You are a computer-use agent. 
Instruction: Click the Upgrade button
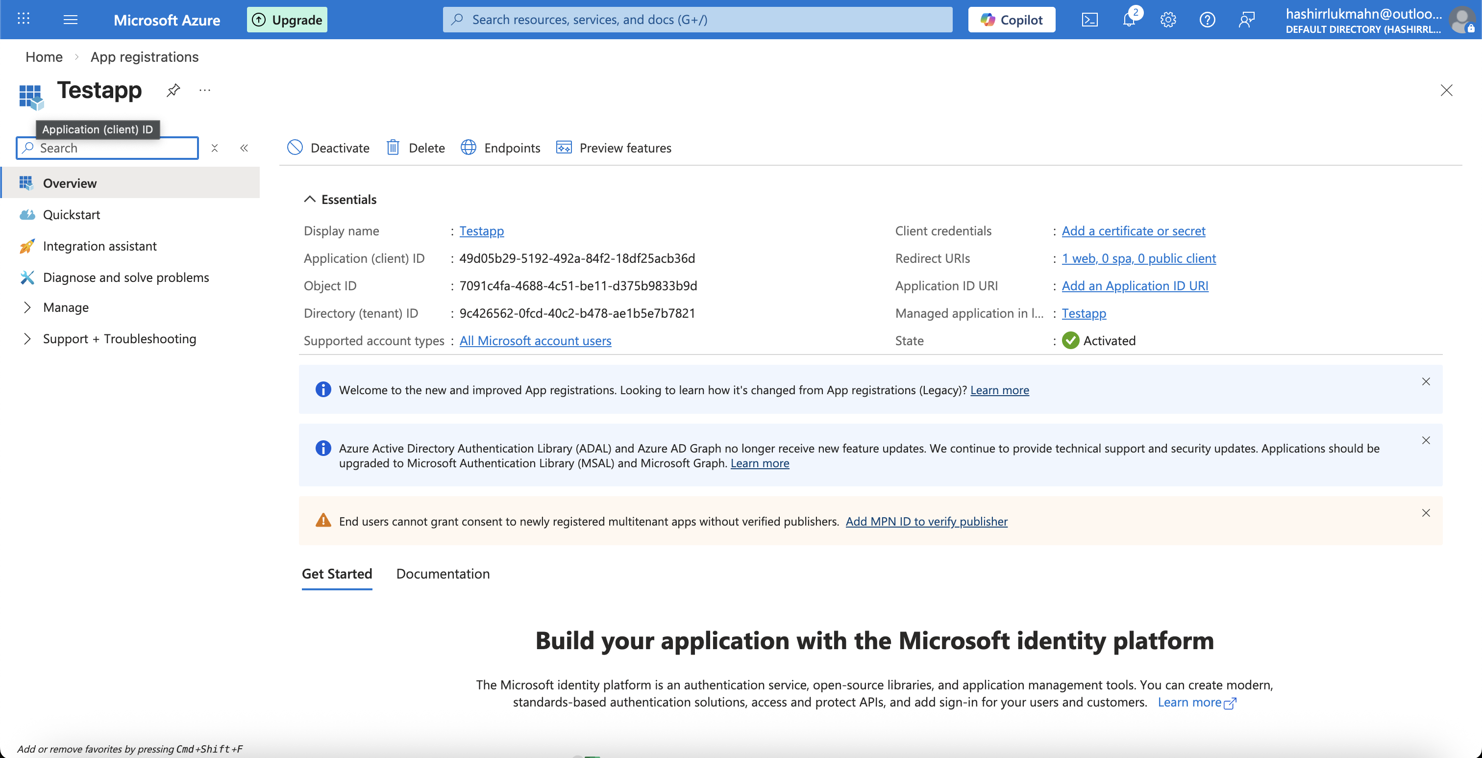tap(287, 19)
